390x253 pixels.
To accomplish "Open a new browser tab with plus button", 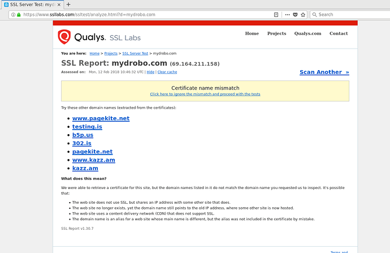I will (x=68, y=5).
